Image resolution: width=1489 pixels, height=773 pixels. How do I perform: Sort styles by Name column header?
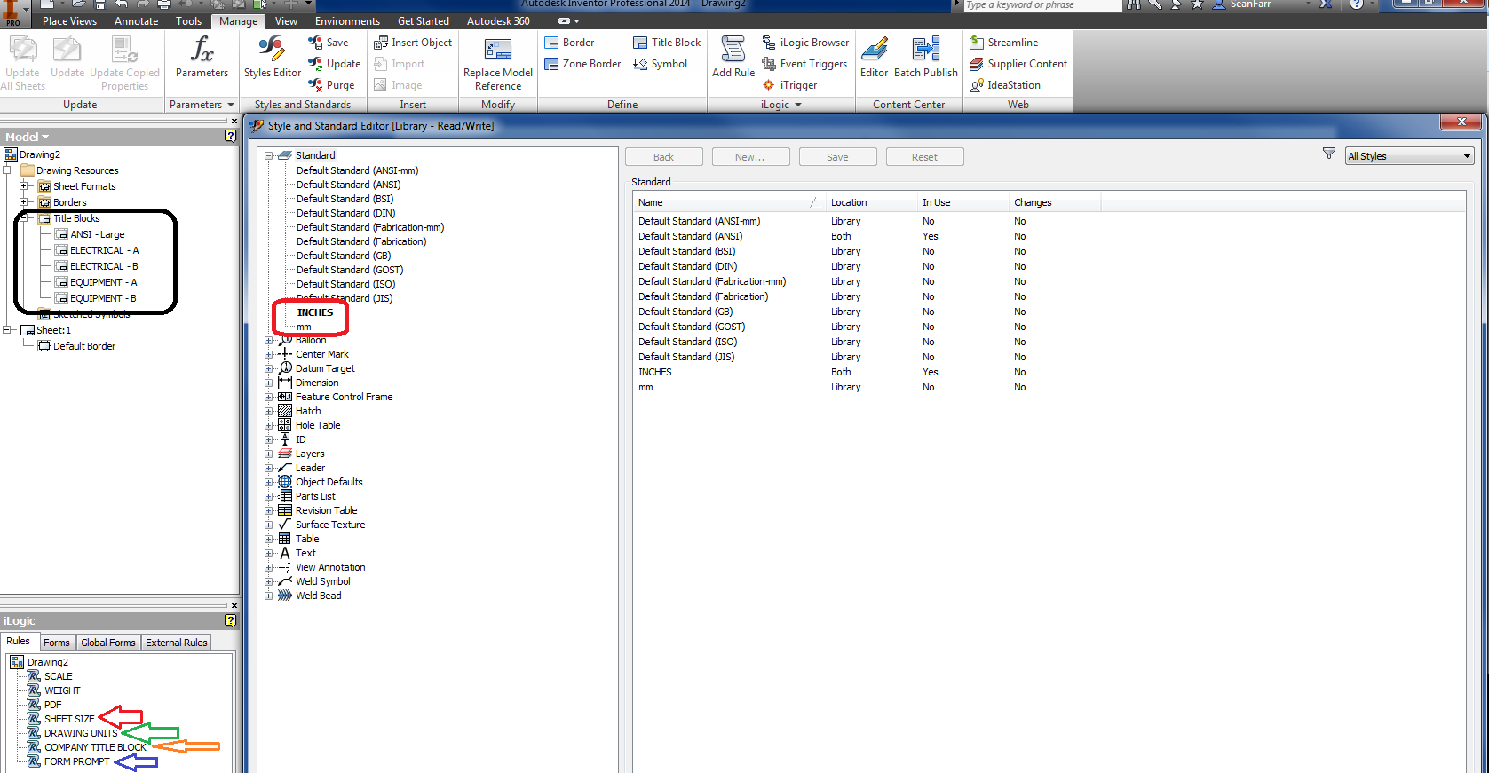[x=729, y=202]
